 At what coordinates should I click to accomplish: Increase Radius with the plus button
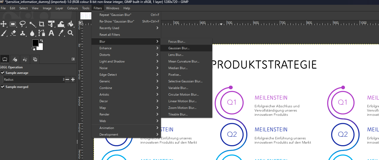click(x=73, y=79)
